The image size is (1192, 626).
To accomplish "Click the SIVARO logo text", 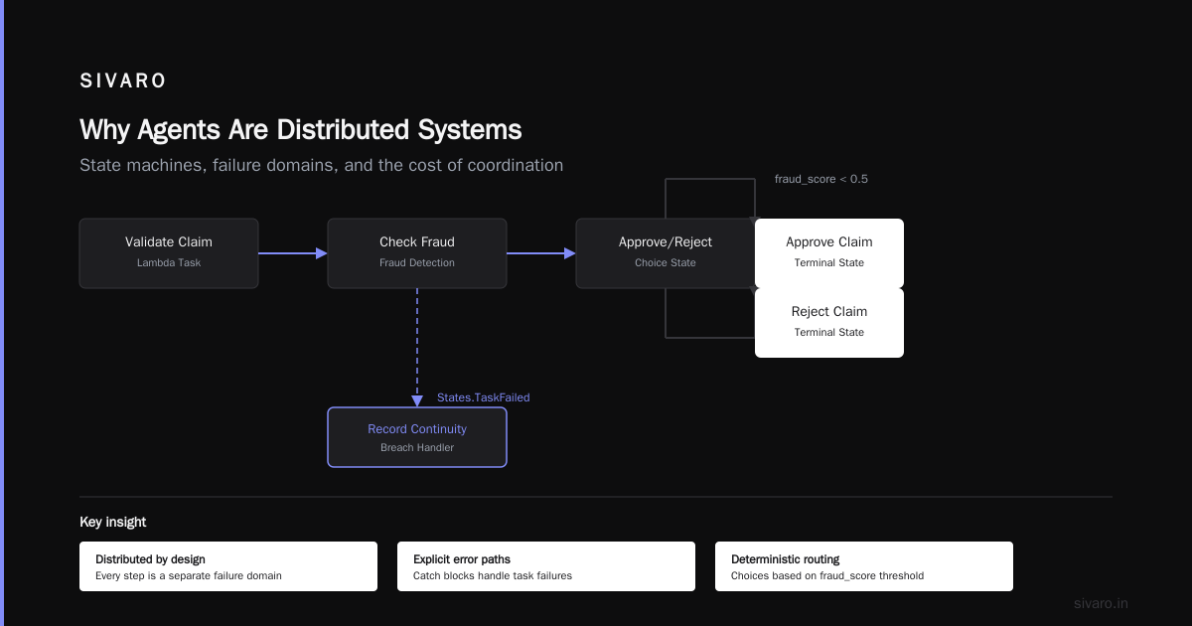I will (123, 81).
